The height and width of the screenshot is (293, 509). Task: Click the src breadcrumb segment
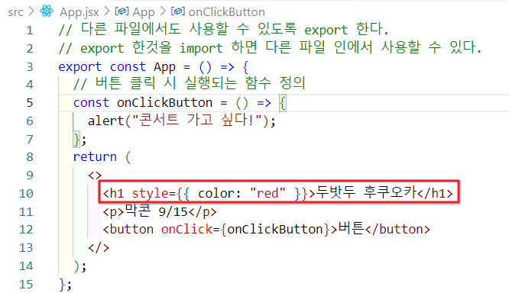15,12
